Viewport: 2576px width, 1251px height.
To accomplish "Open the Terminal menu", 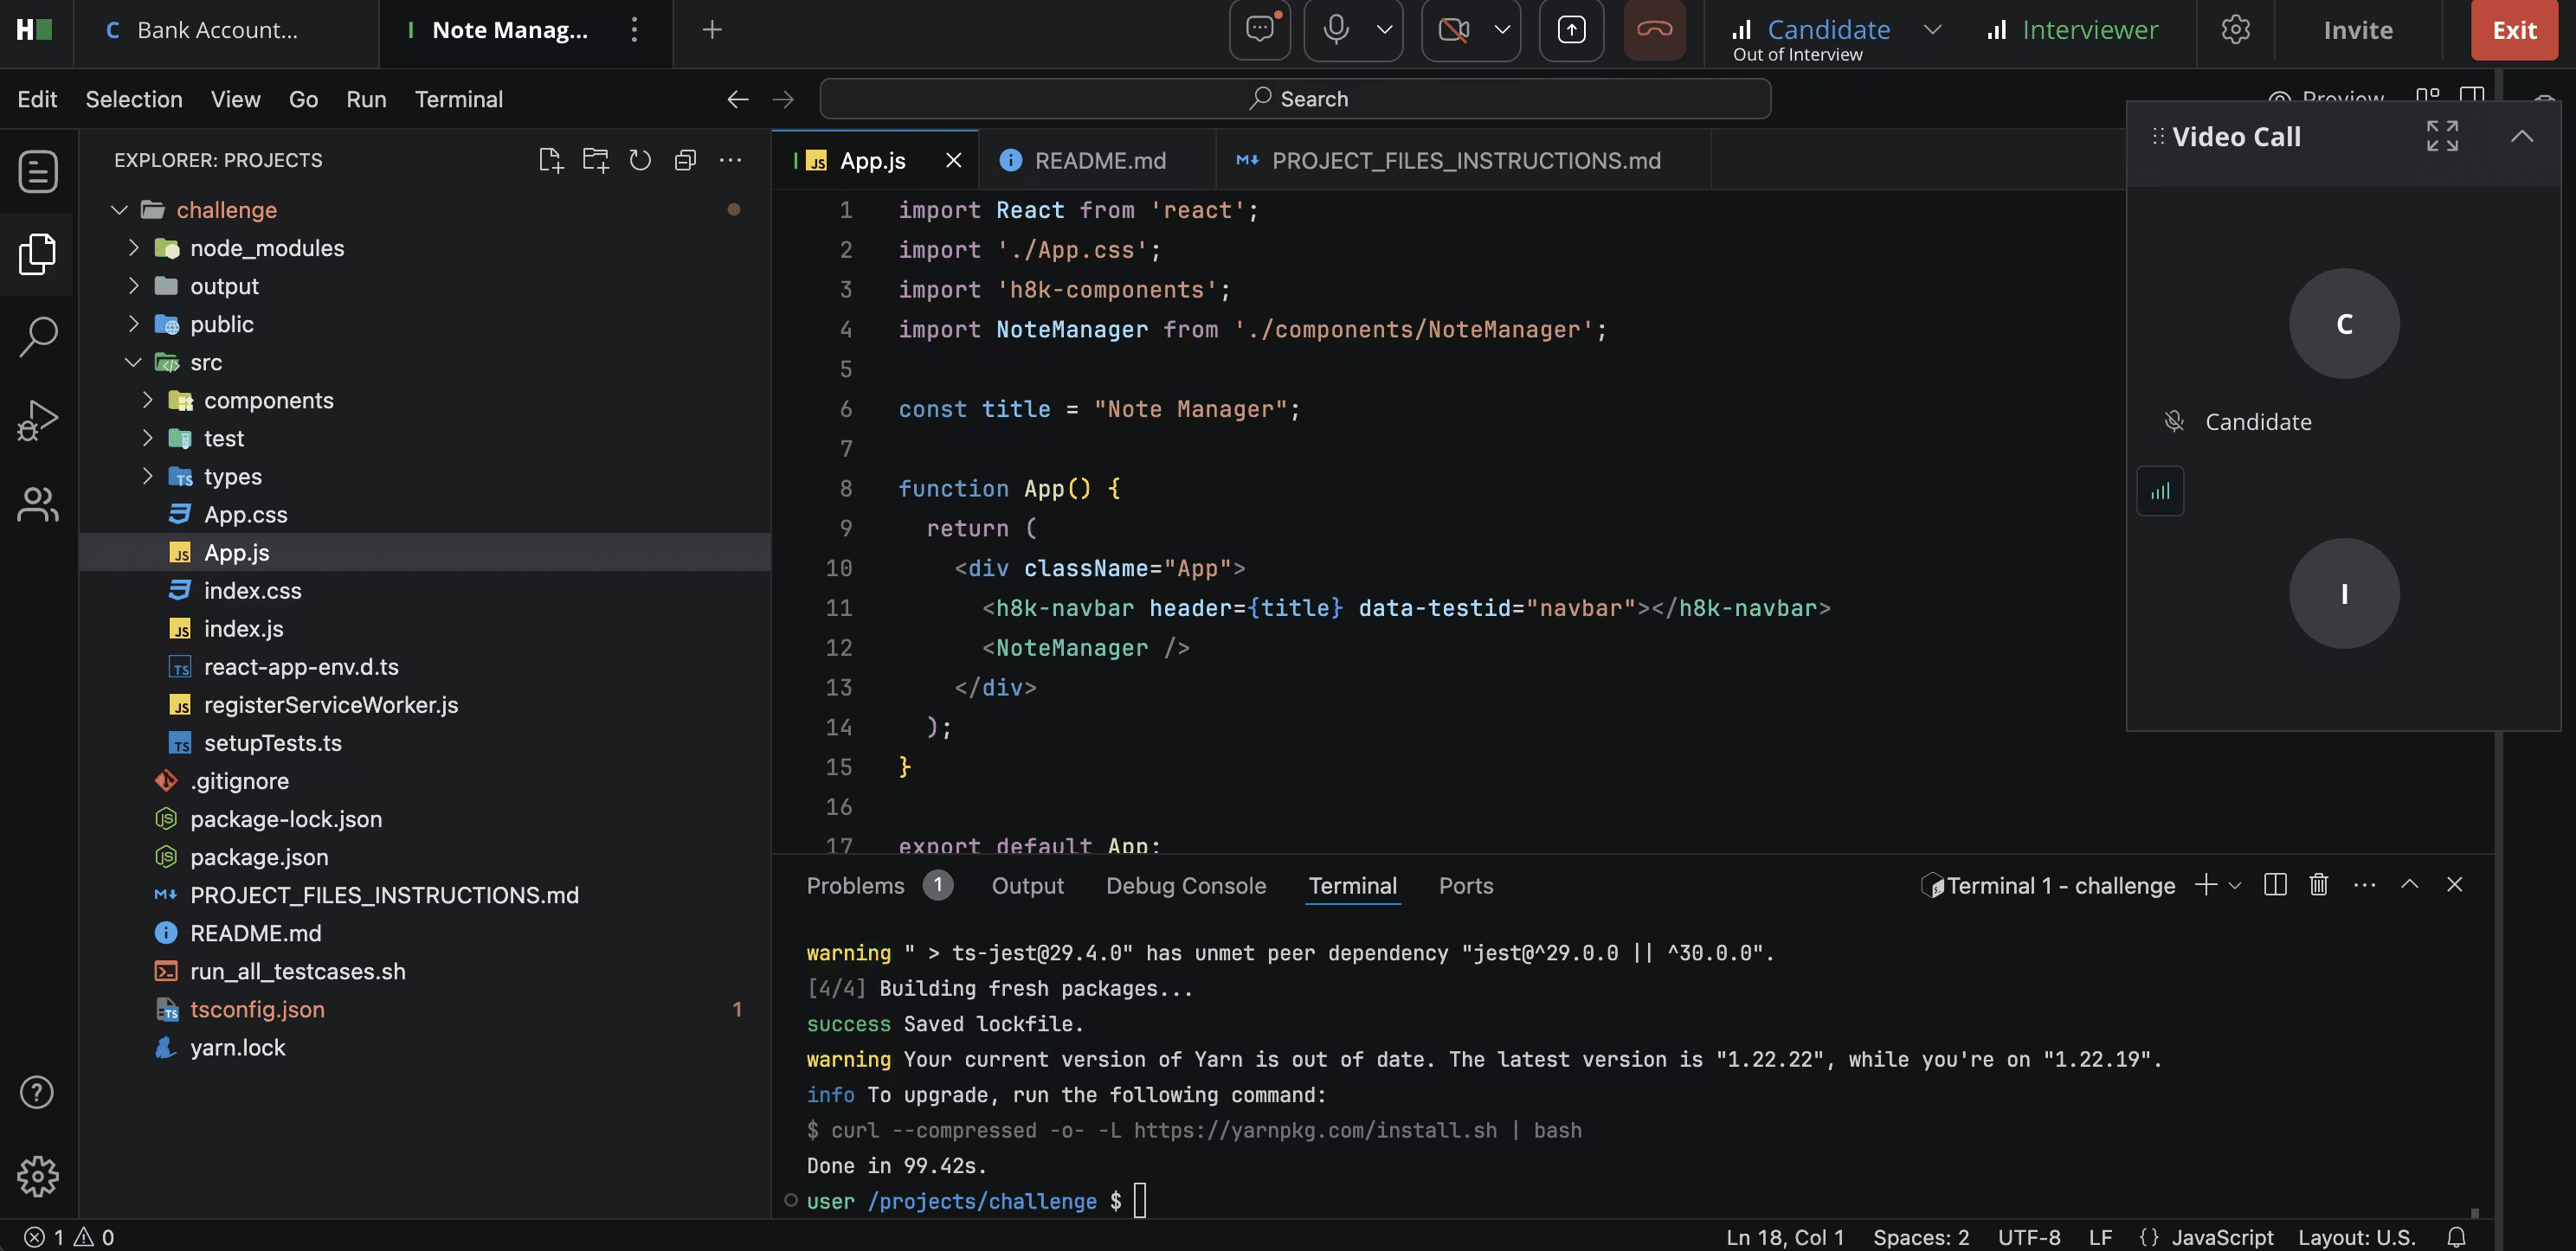I will click(459, 99).
